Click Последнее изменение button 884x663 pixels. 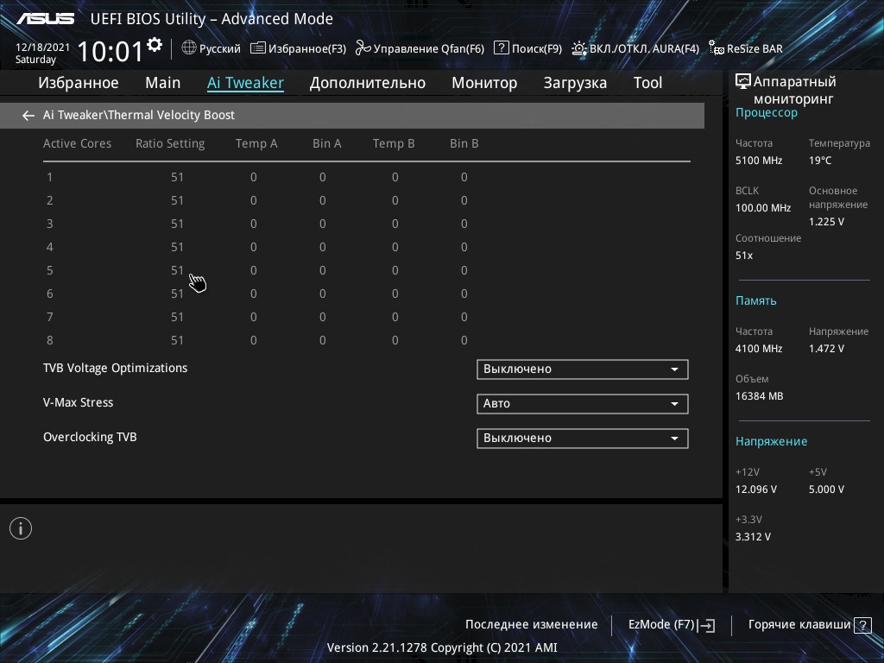point(531,625)
